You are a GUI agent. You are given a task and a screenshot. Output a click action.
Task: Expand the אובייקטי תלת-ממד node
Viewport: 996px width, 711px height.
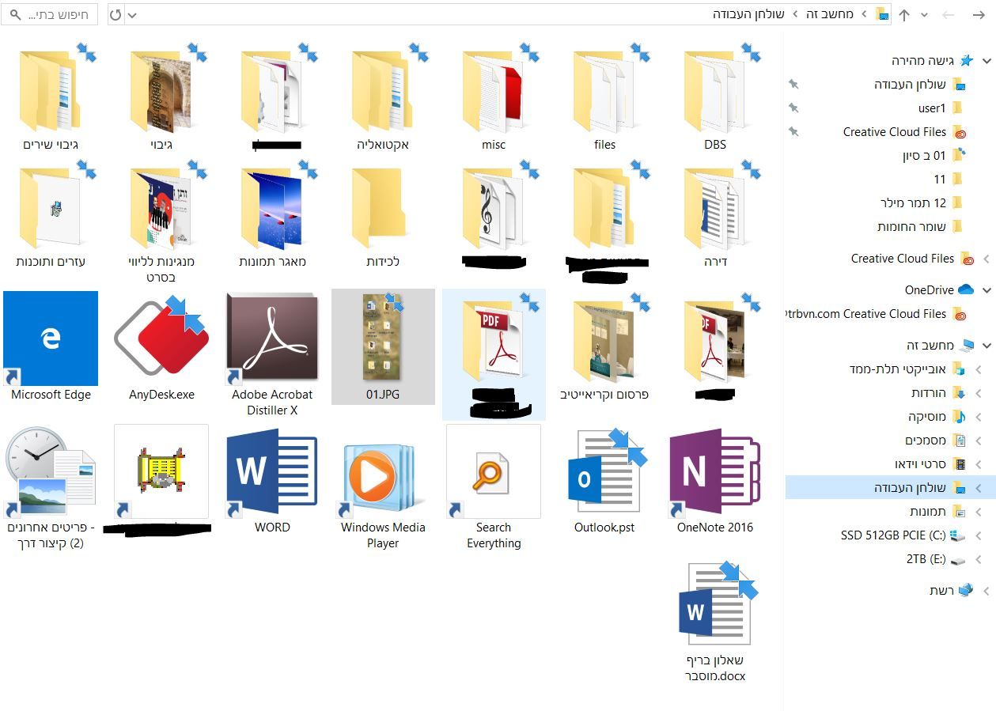979,369
